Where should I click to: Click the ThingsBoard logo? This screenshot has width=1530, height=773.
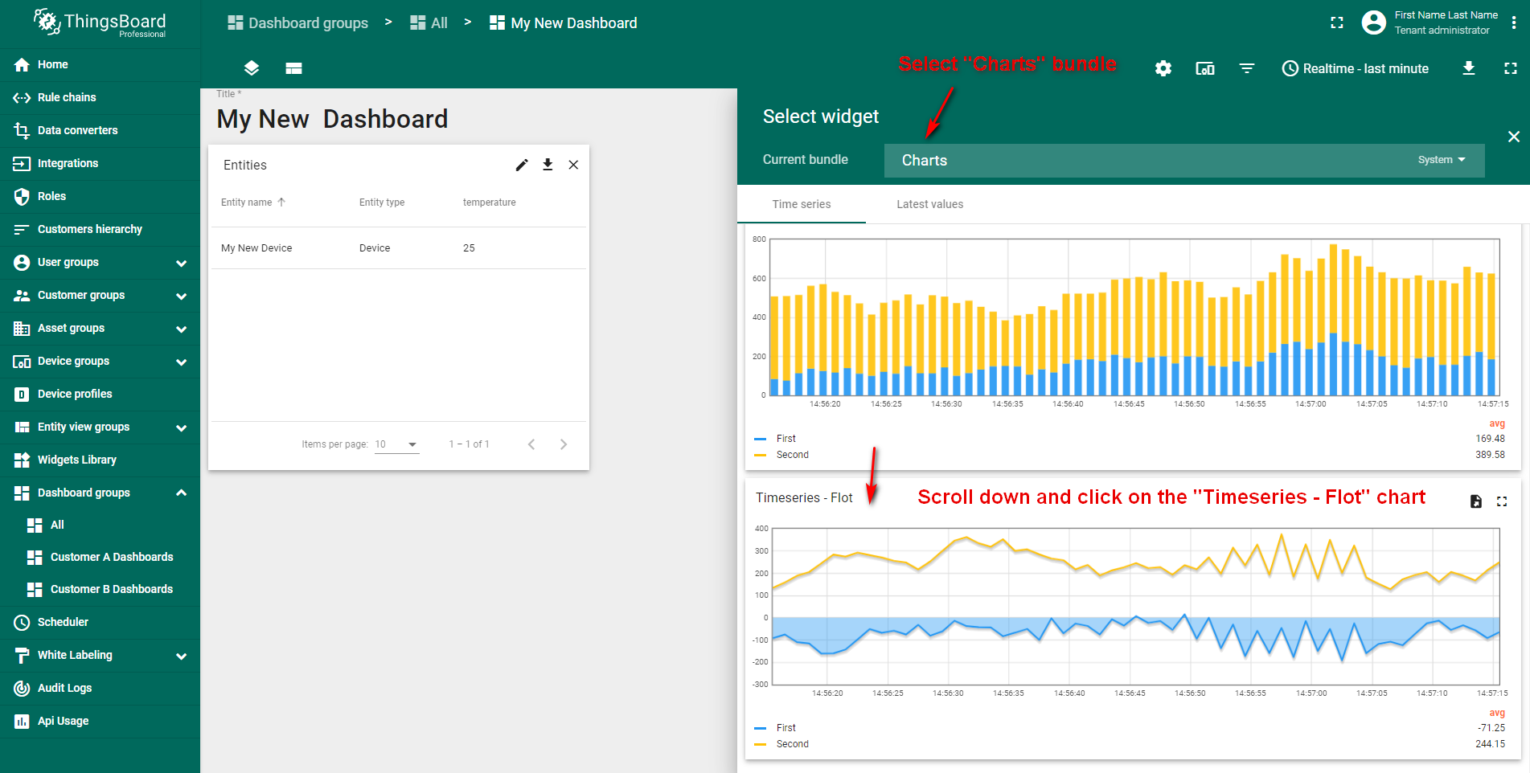pyautogui.click(x=100, y=22)
